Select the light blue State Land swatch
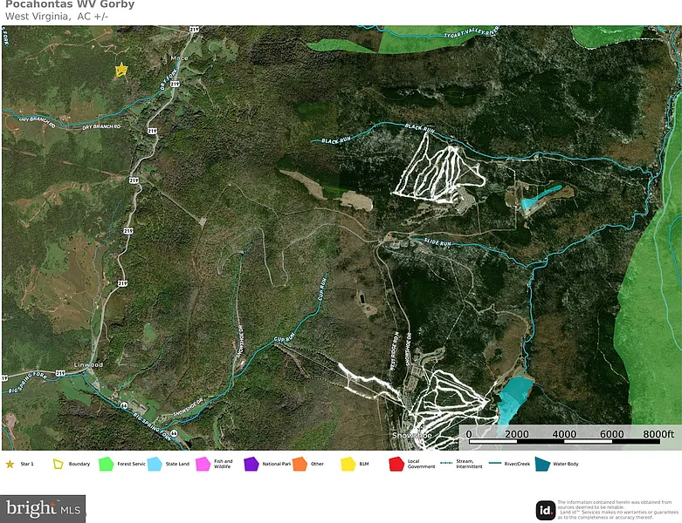The image size is (682, 523). [155, 464]
